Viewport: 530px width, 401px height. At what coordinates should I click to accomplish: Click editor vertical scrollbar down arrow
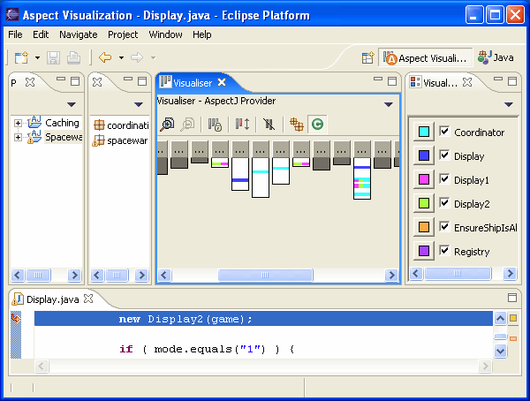(500, 351)
